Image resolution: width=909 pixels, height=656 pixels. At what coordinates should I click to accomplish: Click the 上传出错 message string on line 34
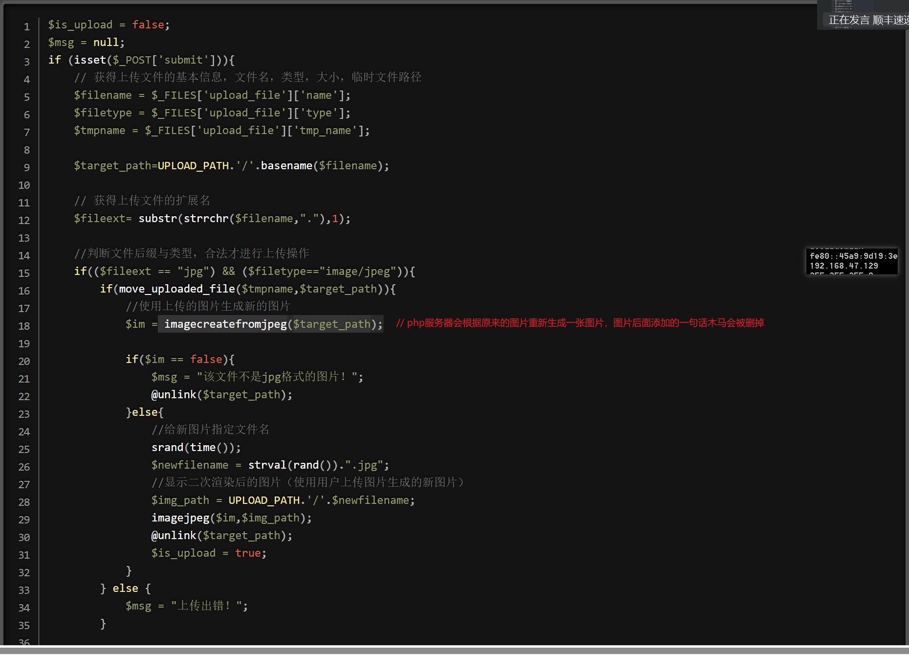pyautogui.click(x=205, y=606)
